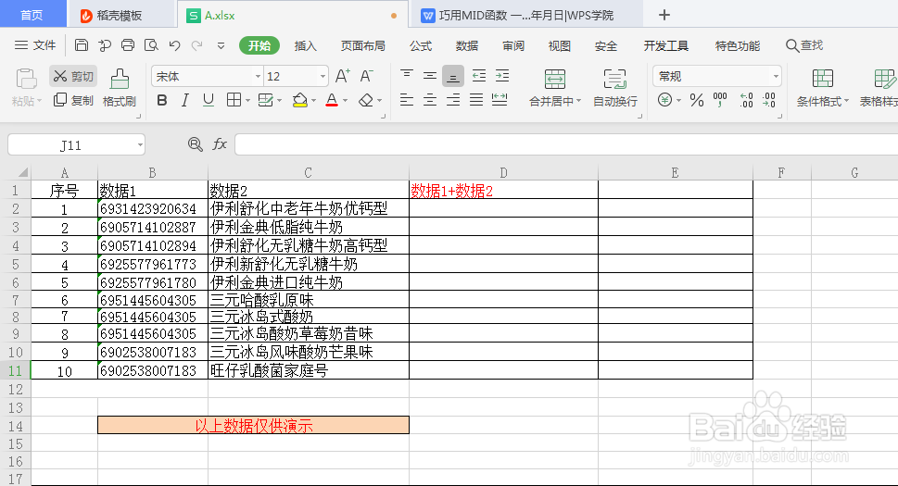
Task: Cut selection with the 剪切 button
Action: click(72, 76)
